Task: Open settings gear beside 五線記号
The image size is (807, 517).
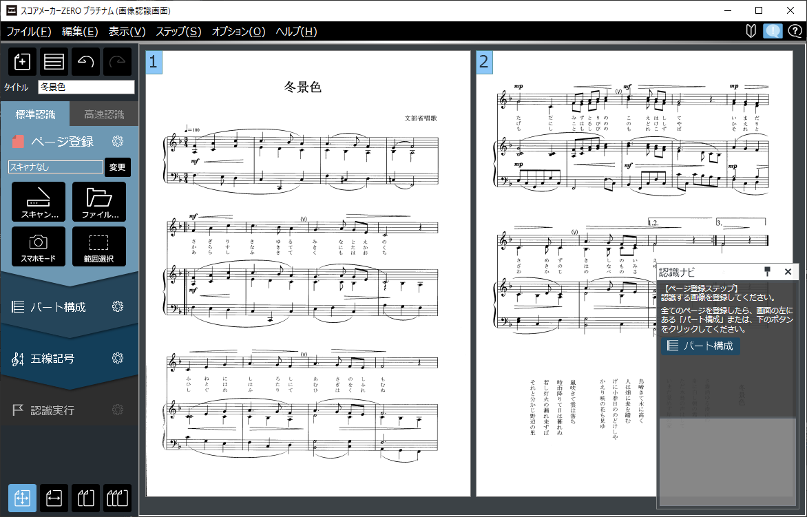Action: [x=118, y=358]
